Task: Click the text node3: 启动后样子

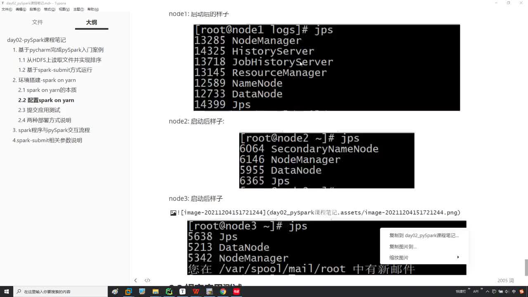Action: pos(196,198)
